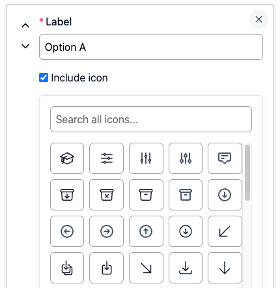Select the left arrow in circle icon
The height and width of the screenshot is (288, 280).
(67, 231)
